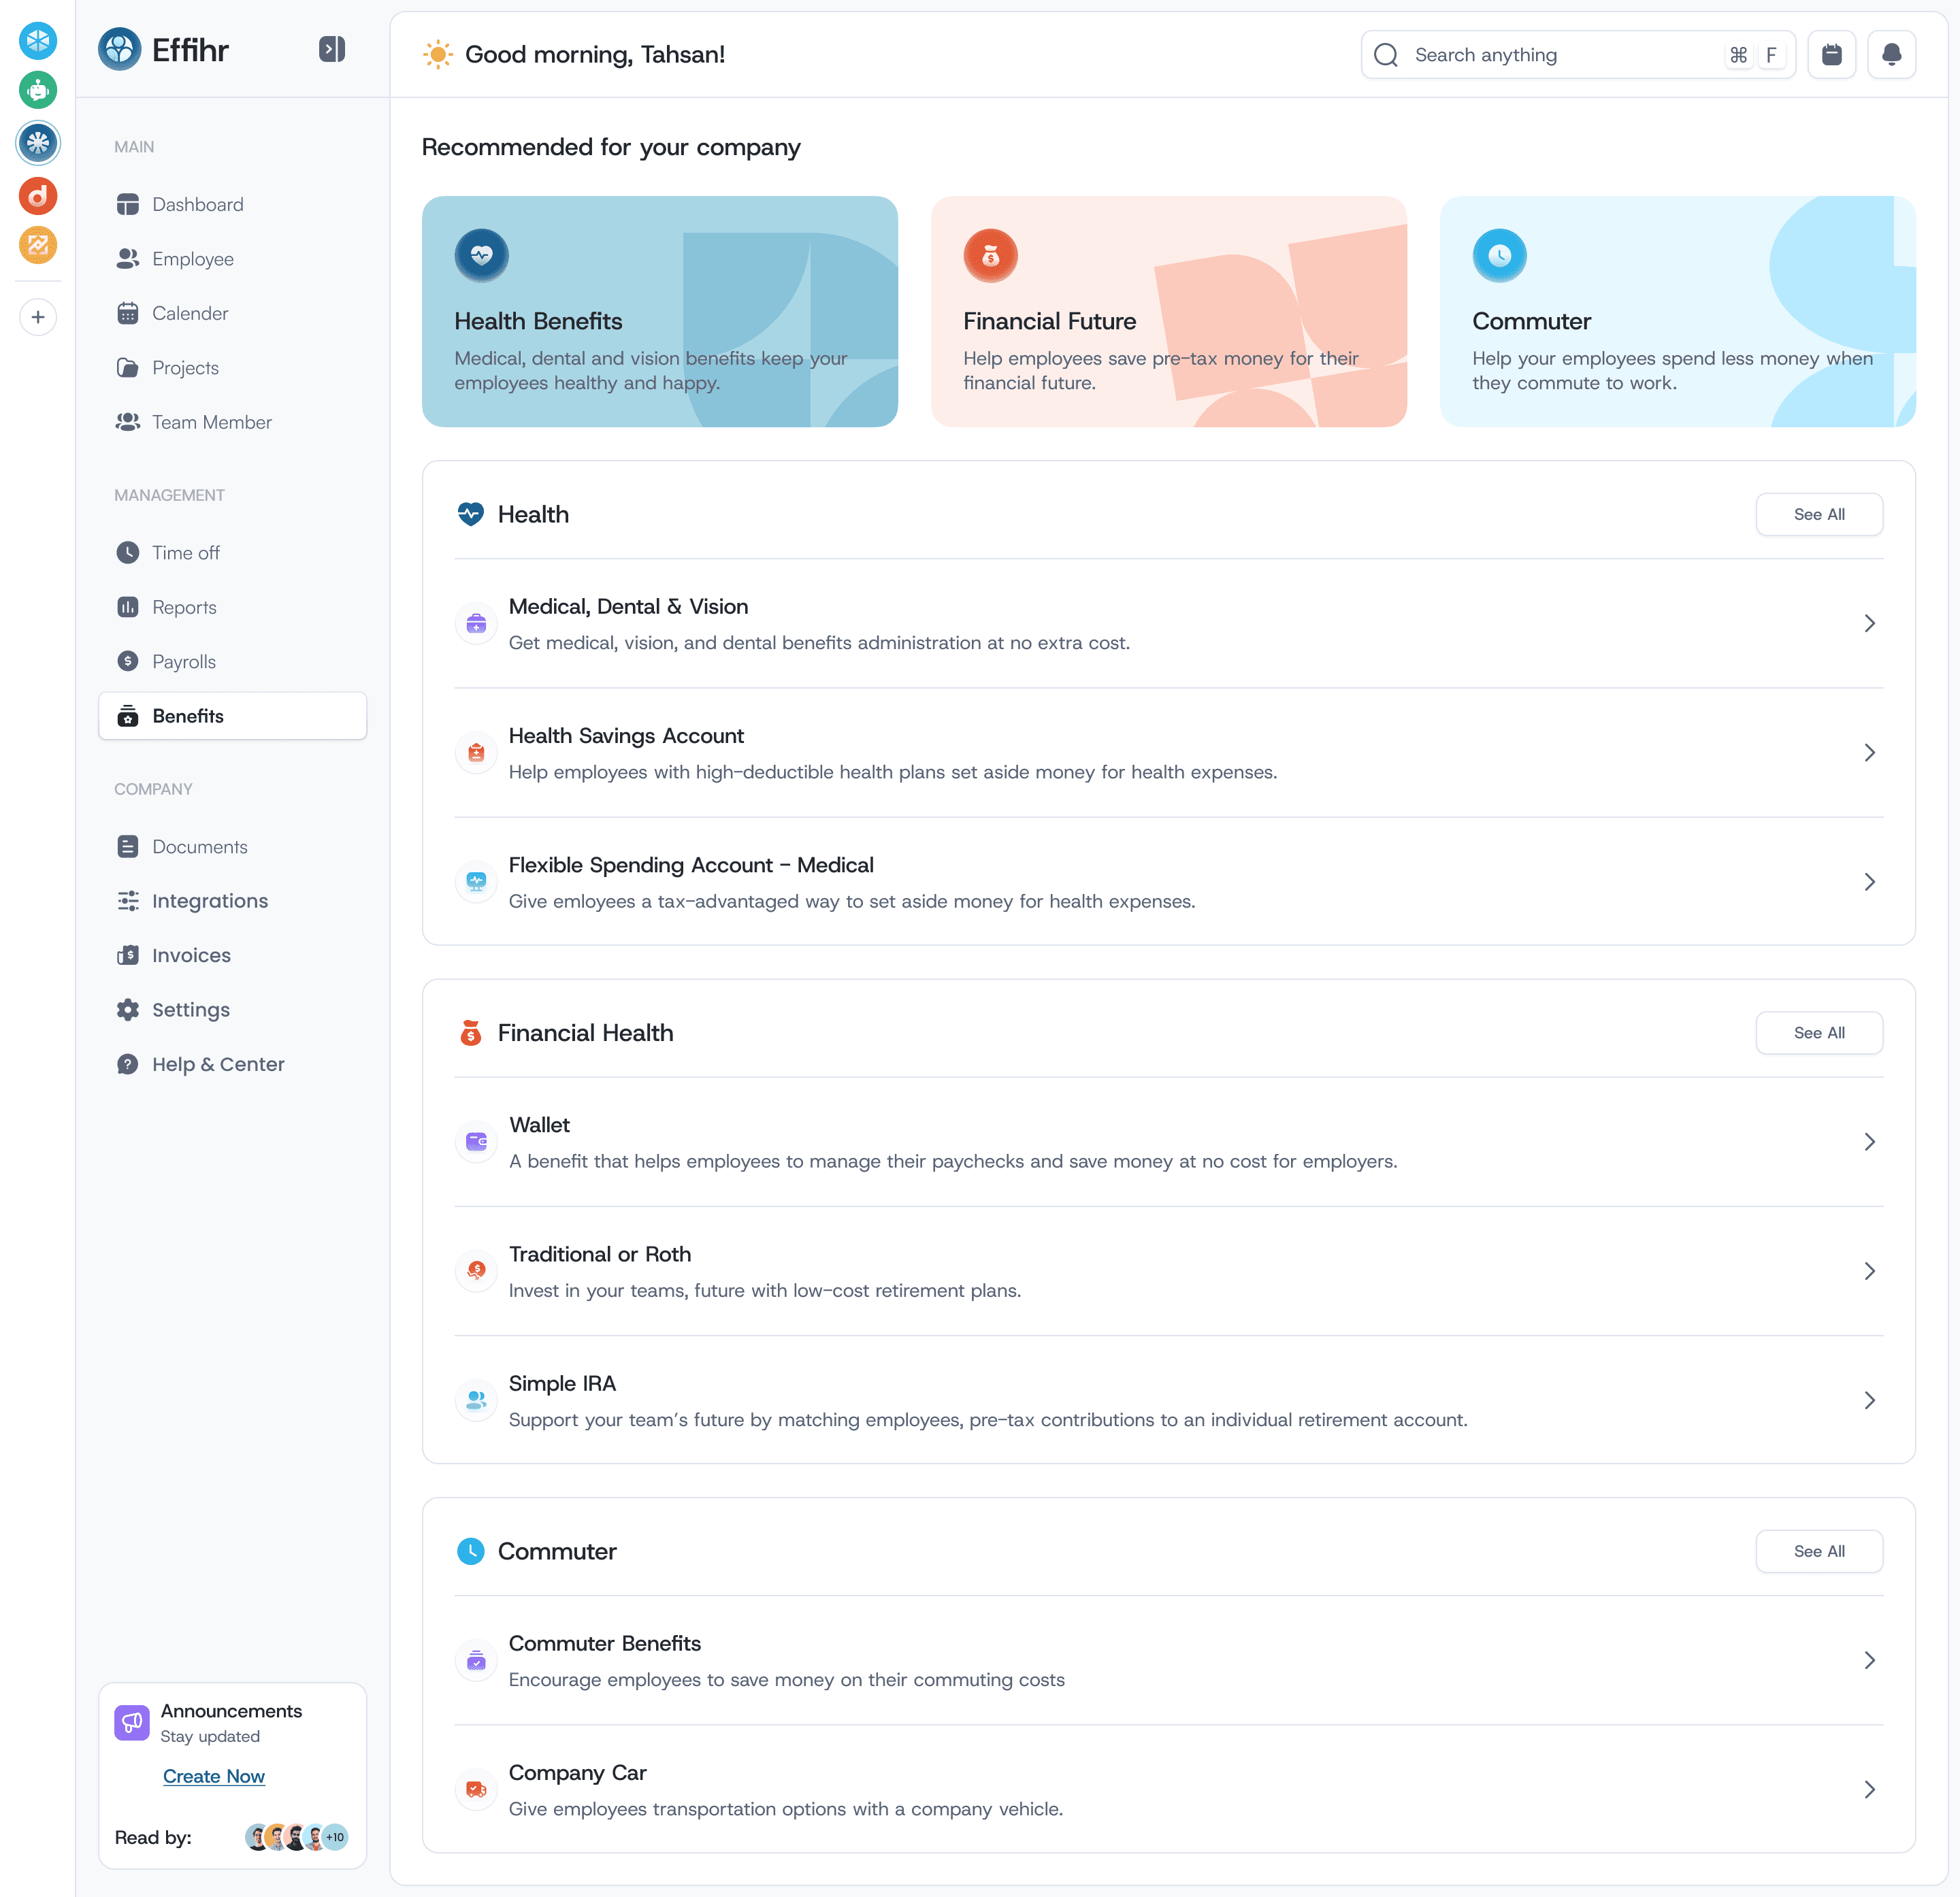This screenshot has width=1960, height=1897.
Task: Go to Invoices in the sidebar
Action: tap(232, 956)
